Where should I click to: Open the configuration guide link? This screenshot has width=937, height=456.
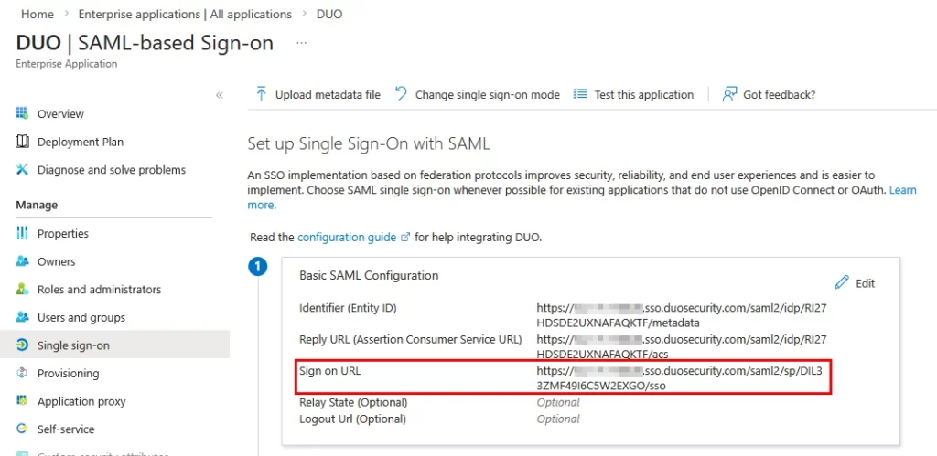tap(347, 237)
